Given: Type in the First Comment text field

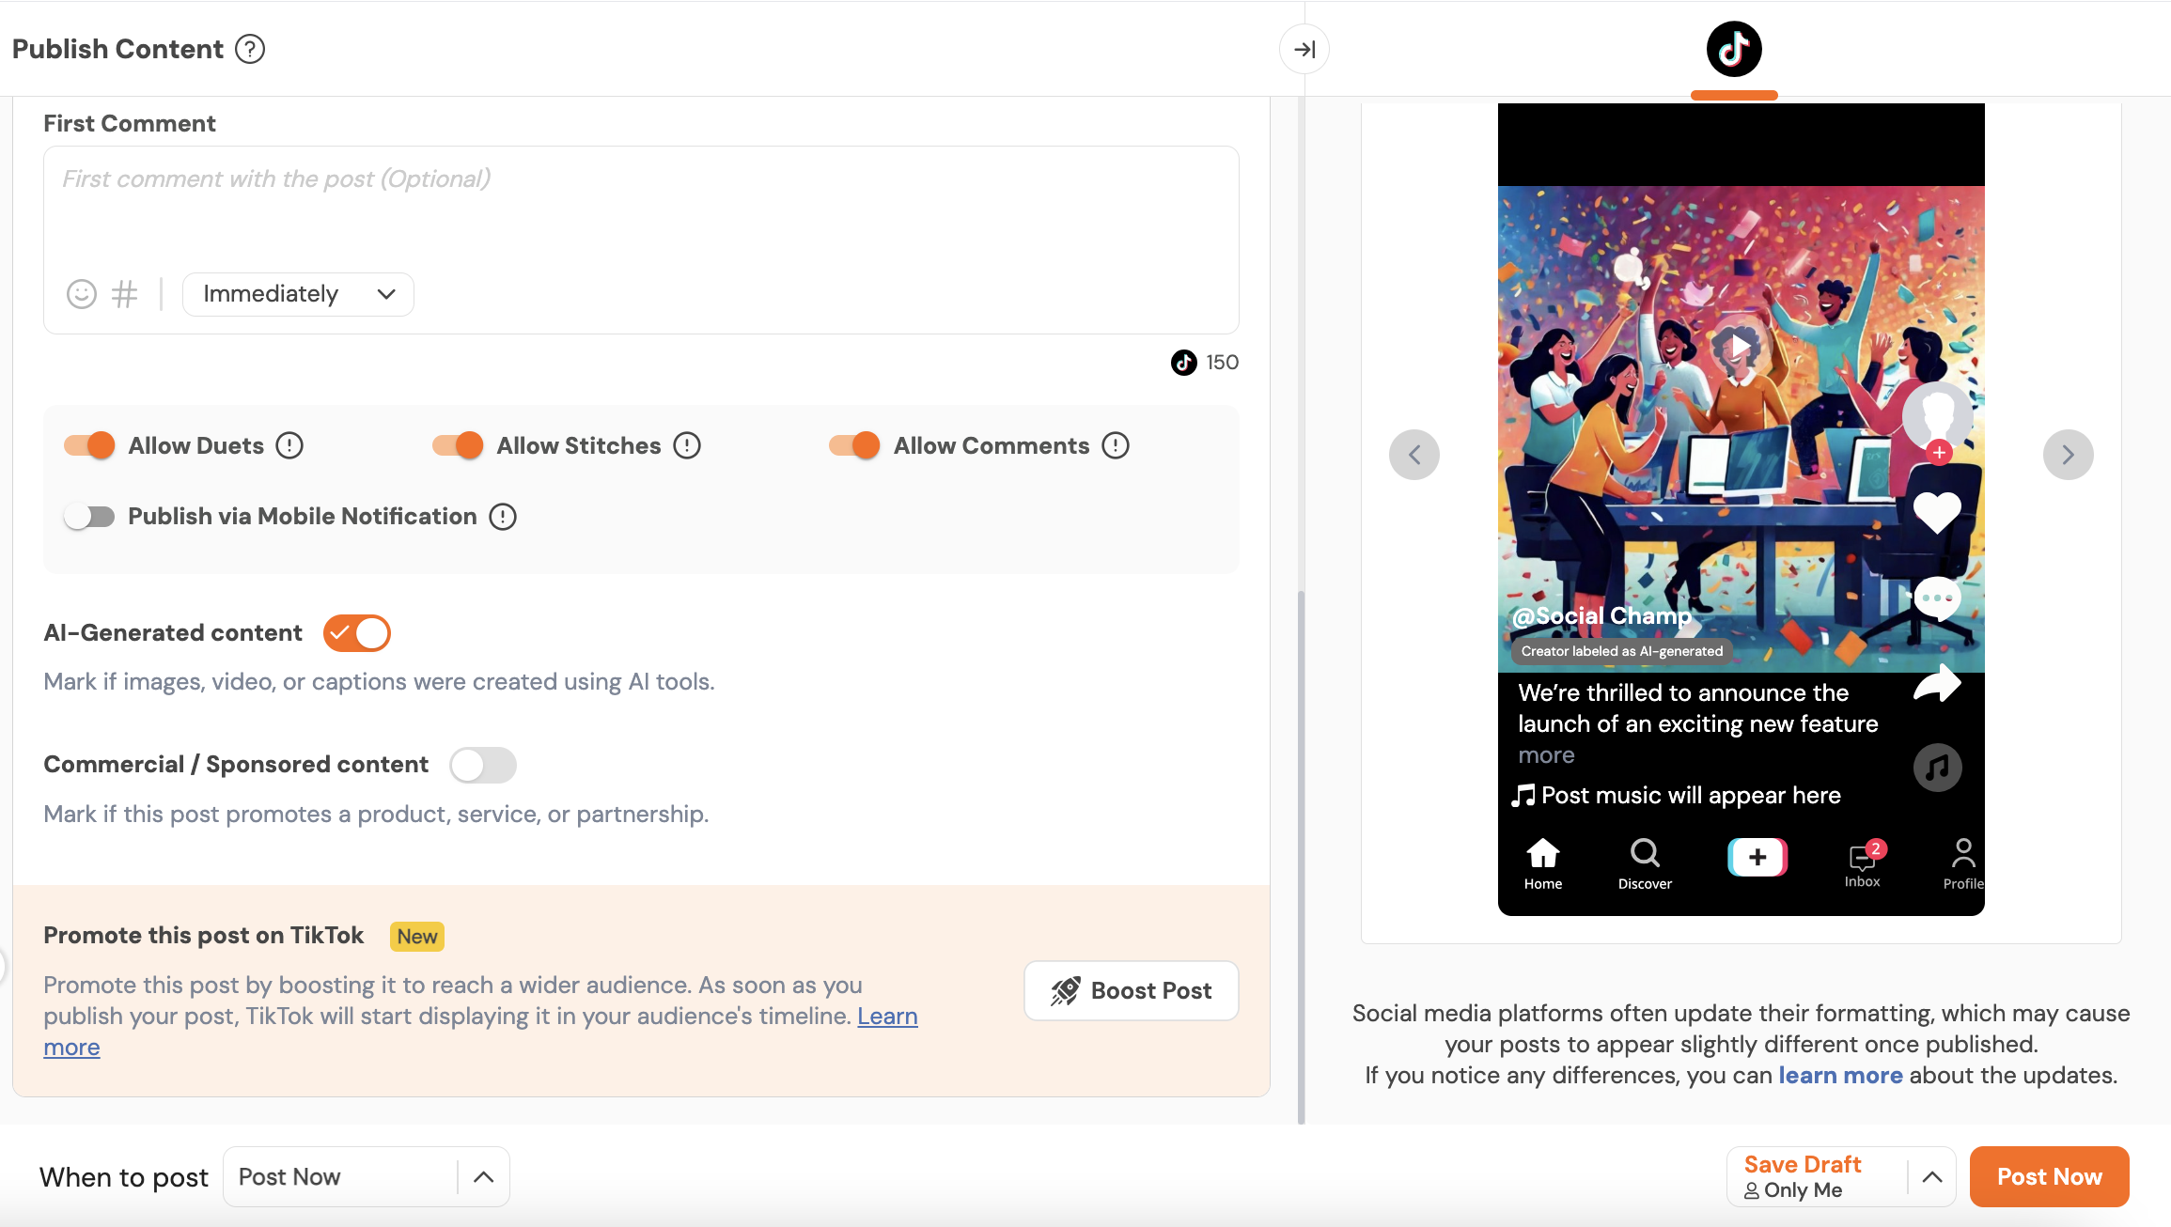Looking at the screenshot, I should point(639,207).
